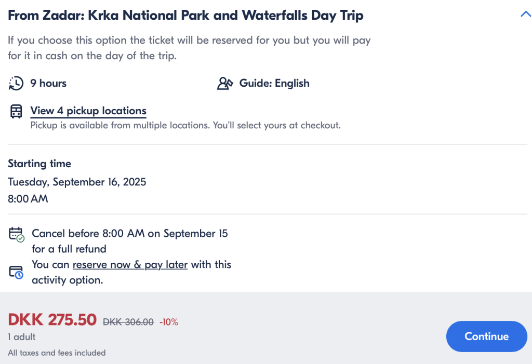Viewport: 532px width, 364px height.
Task: Click the bus pickup icon
Action: 16,111
